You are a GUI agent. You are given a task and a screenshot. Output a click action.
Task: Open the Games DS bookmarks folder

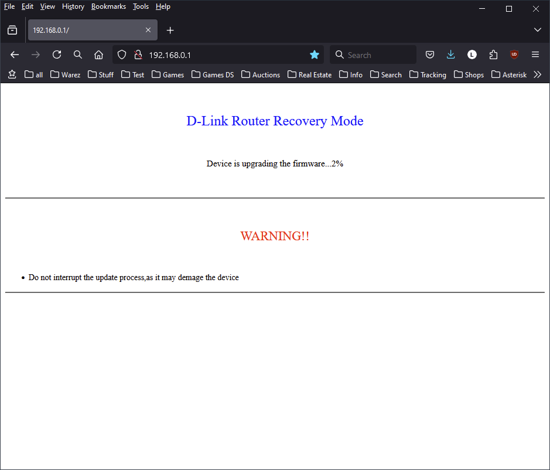[213, 75]
